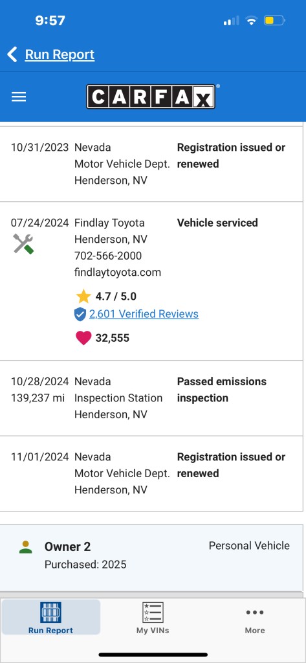Tap the wrench service icon
The height and width of the screenshot is (663, 306).
(x=23, y=244)
